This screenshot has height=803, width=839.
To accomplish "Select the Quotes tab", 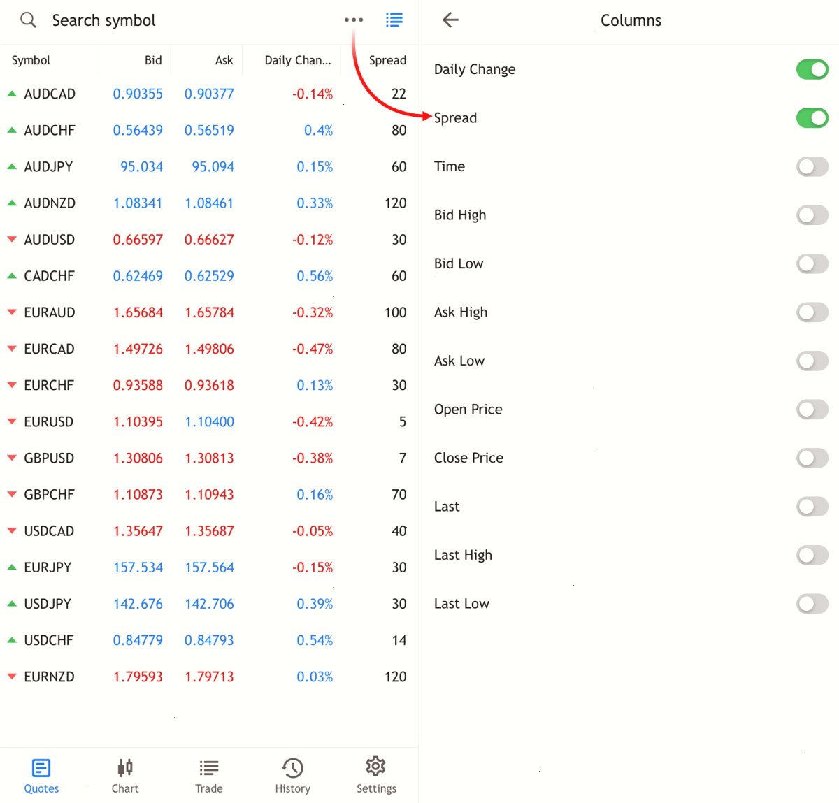I will coord(41,776).
